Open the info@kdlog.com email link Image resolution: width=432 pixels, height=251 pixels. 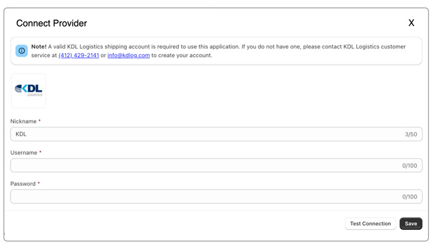pos(128,55)
